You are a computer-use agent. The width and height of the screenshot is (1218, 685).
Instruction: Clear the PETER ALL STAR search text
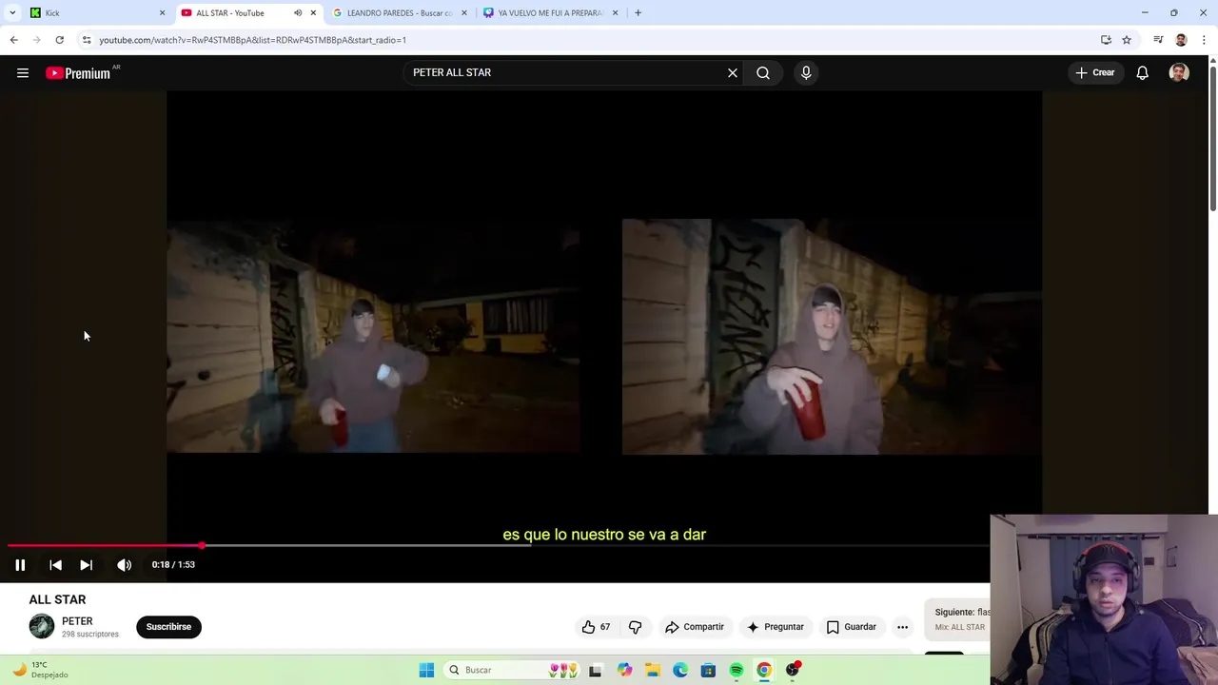point(733,72)
